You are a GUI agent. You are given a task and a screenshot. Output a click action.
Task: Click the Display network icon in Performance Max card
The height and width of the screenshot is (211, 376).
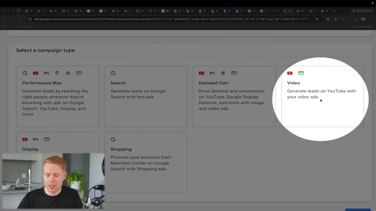tap(79, 73)
